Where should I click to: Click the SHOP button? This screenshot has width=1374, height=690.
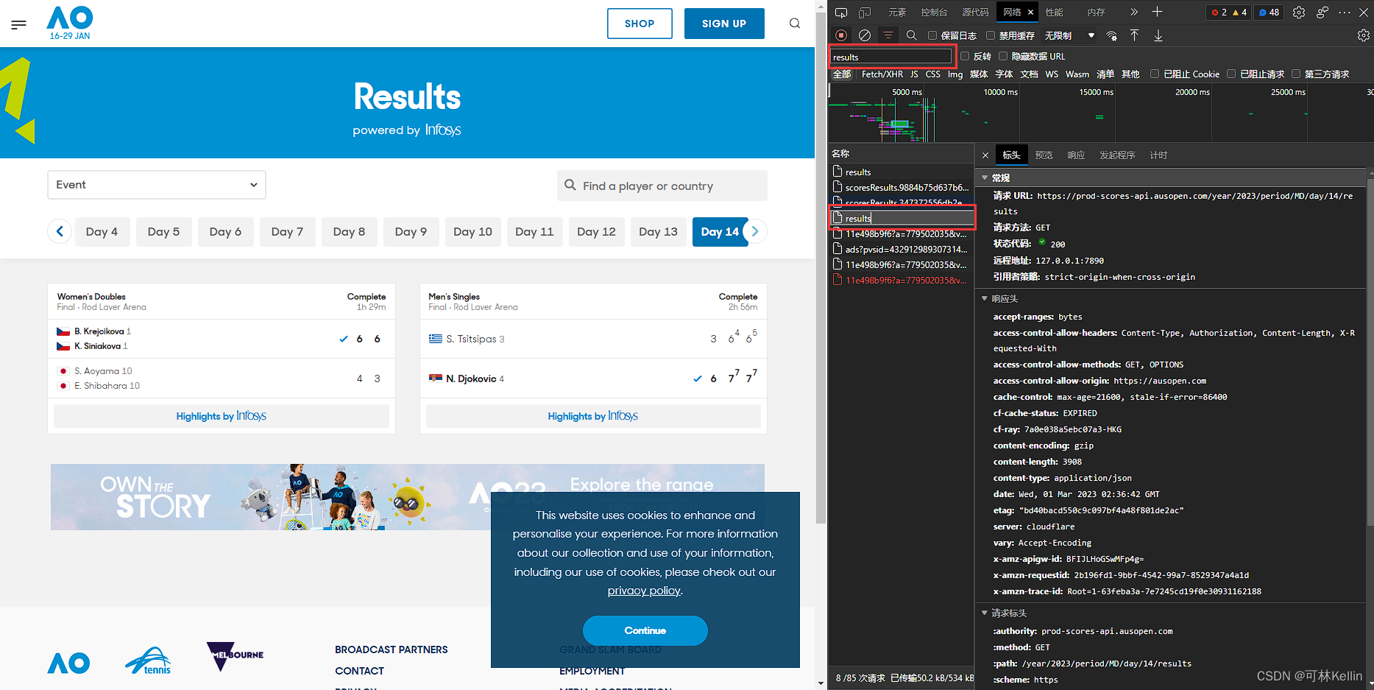[x=640, y=24]
